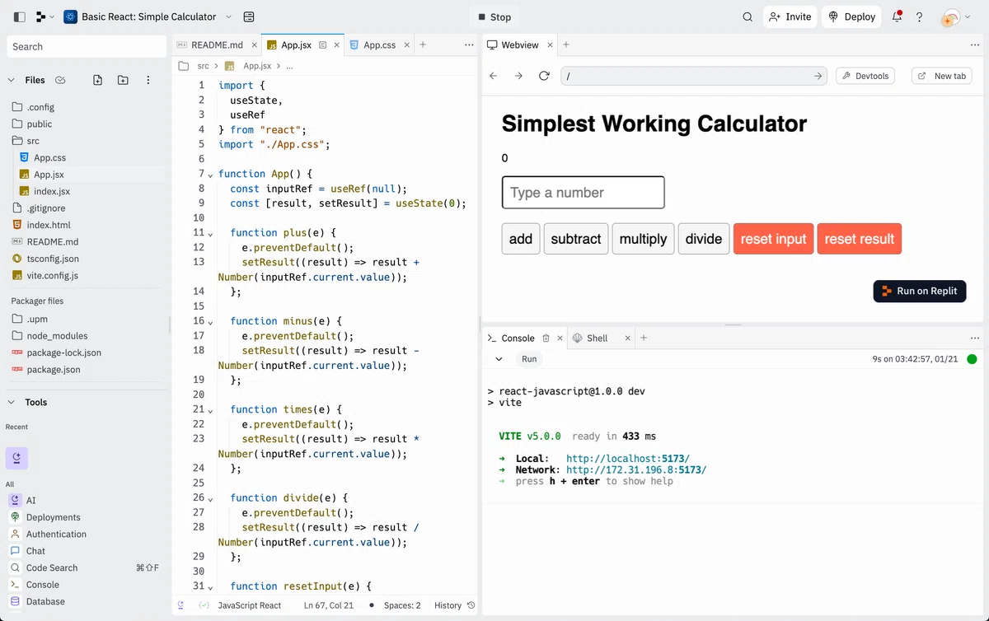Click the Run on Replit badge
Viewport: 989px width, 621px height.
920,291
